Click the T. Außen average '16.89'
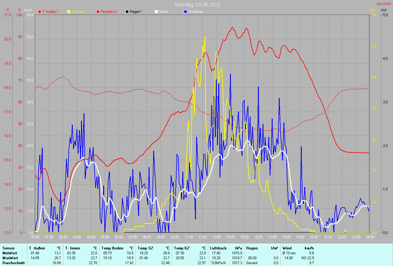 [57, 263]
